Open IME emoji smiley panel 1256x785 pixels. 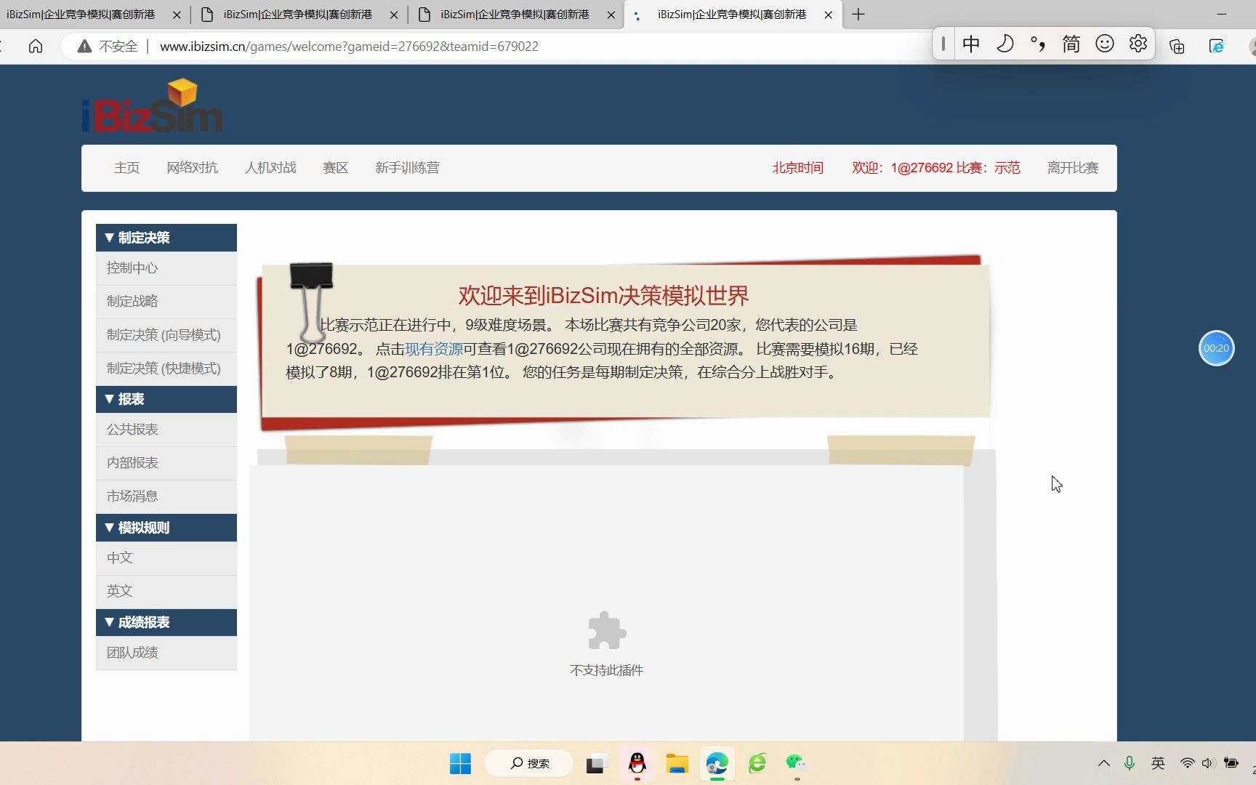1105,44
